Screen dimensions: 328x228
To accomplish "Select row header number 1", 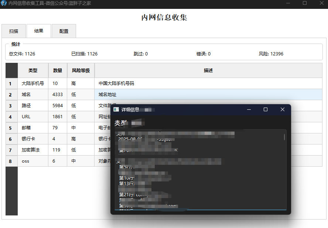I will click(11, 84).
